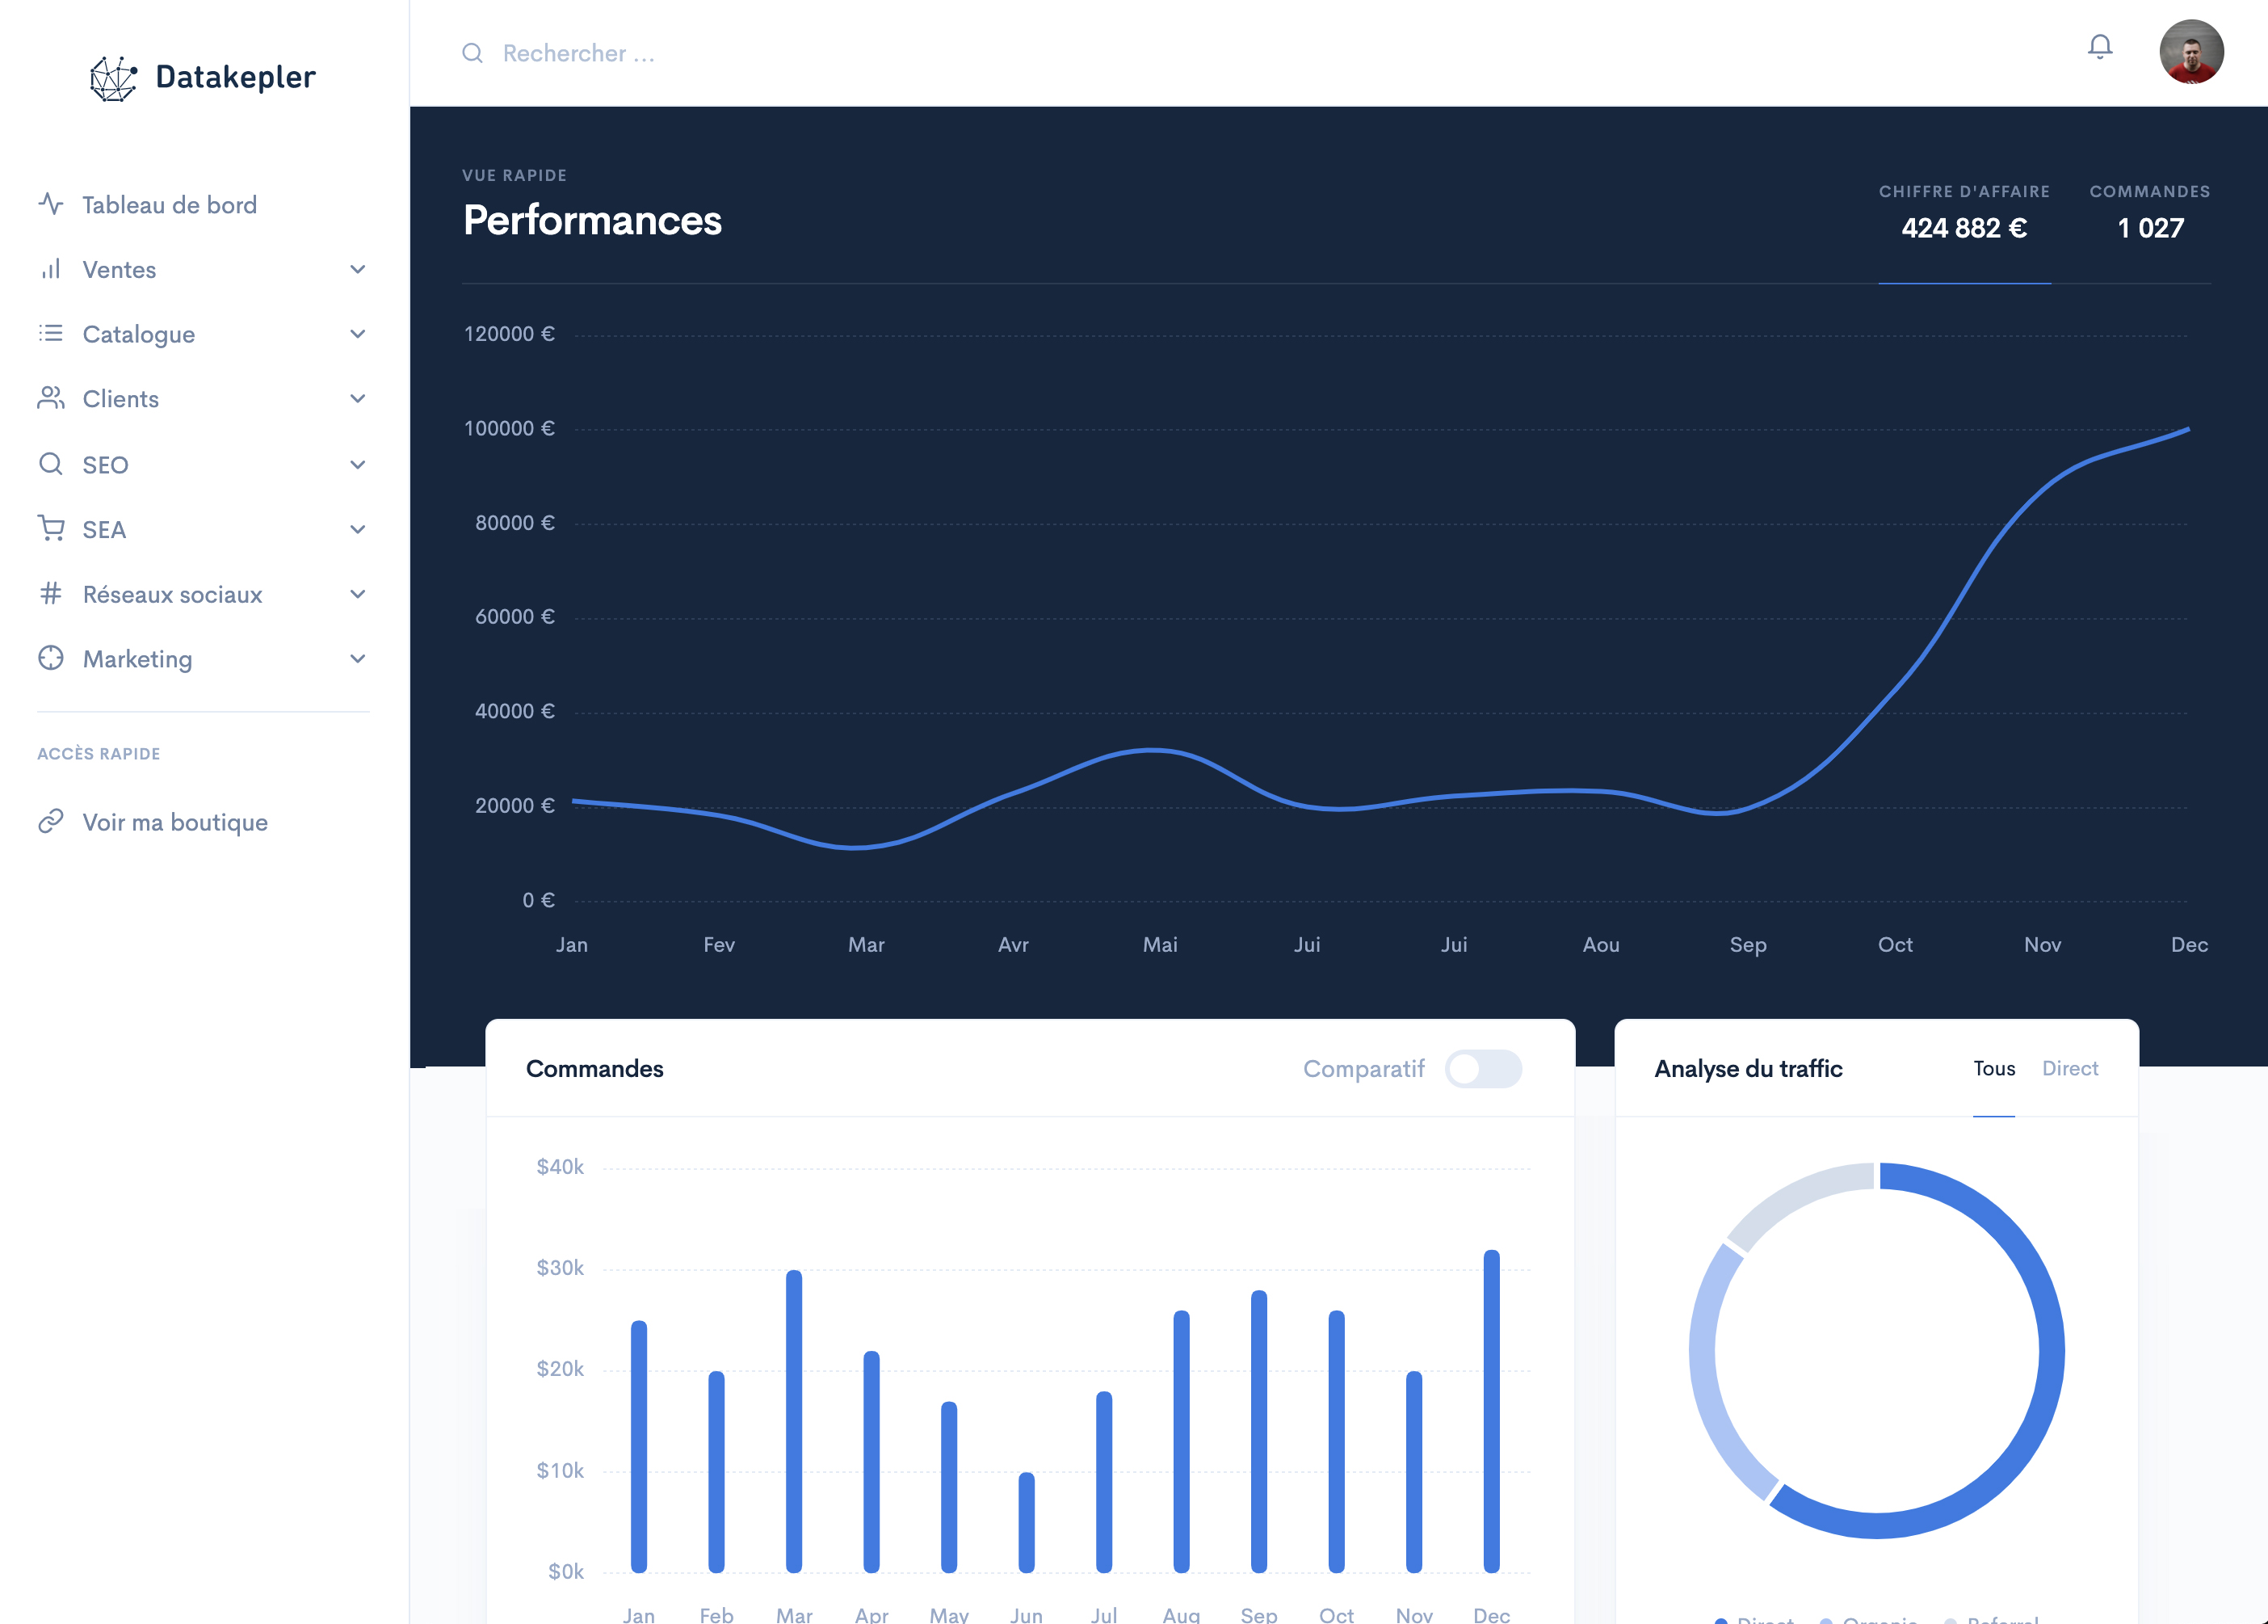Click the Clients people icon
The width and height of the screenshot is (2268, 1624).
click(x=51, y=398)
